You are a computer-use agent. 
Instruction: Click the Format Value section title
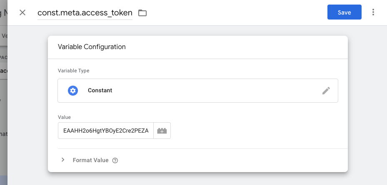(90, 160)
